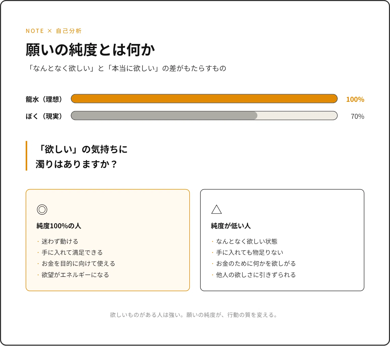
Task: Click the subtitle beginning 「なんとなく欲しい」
Action: click(x=126, y=68)
